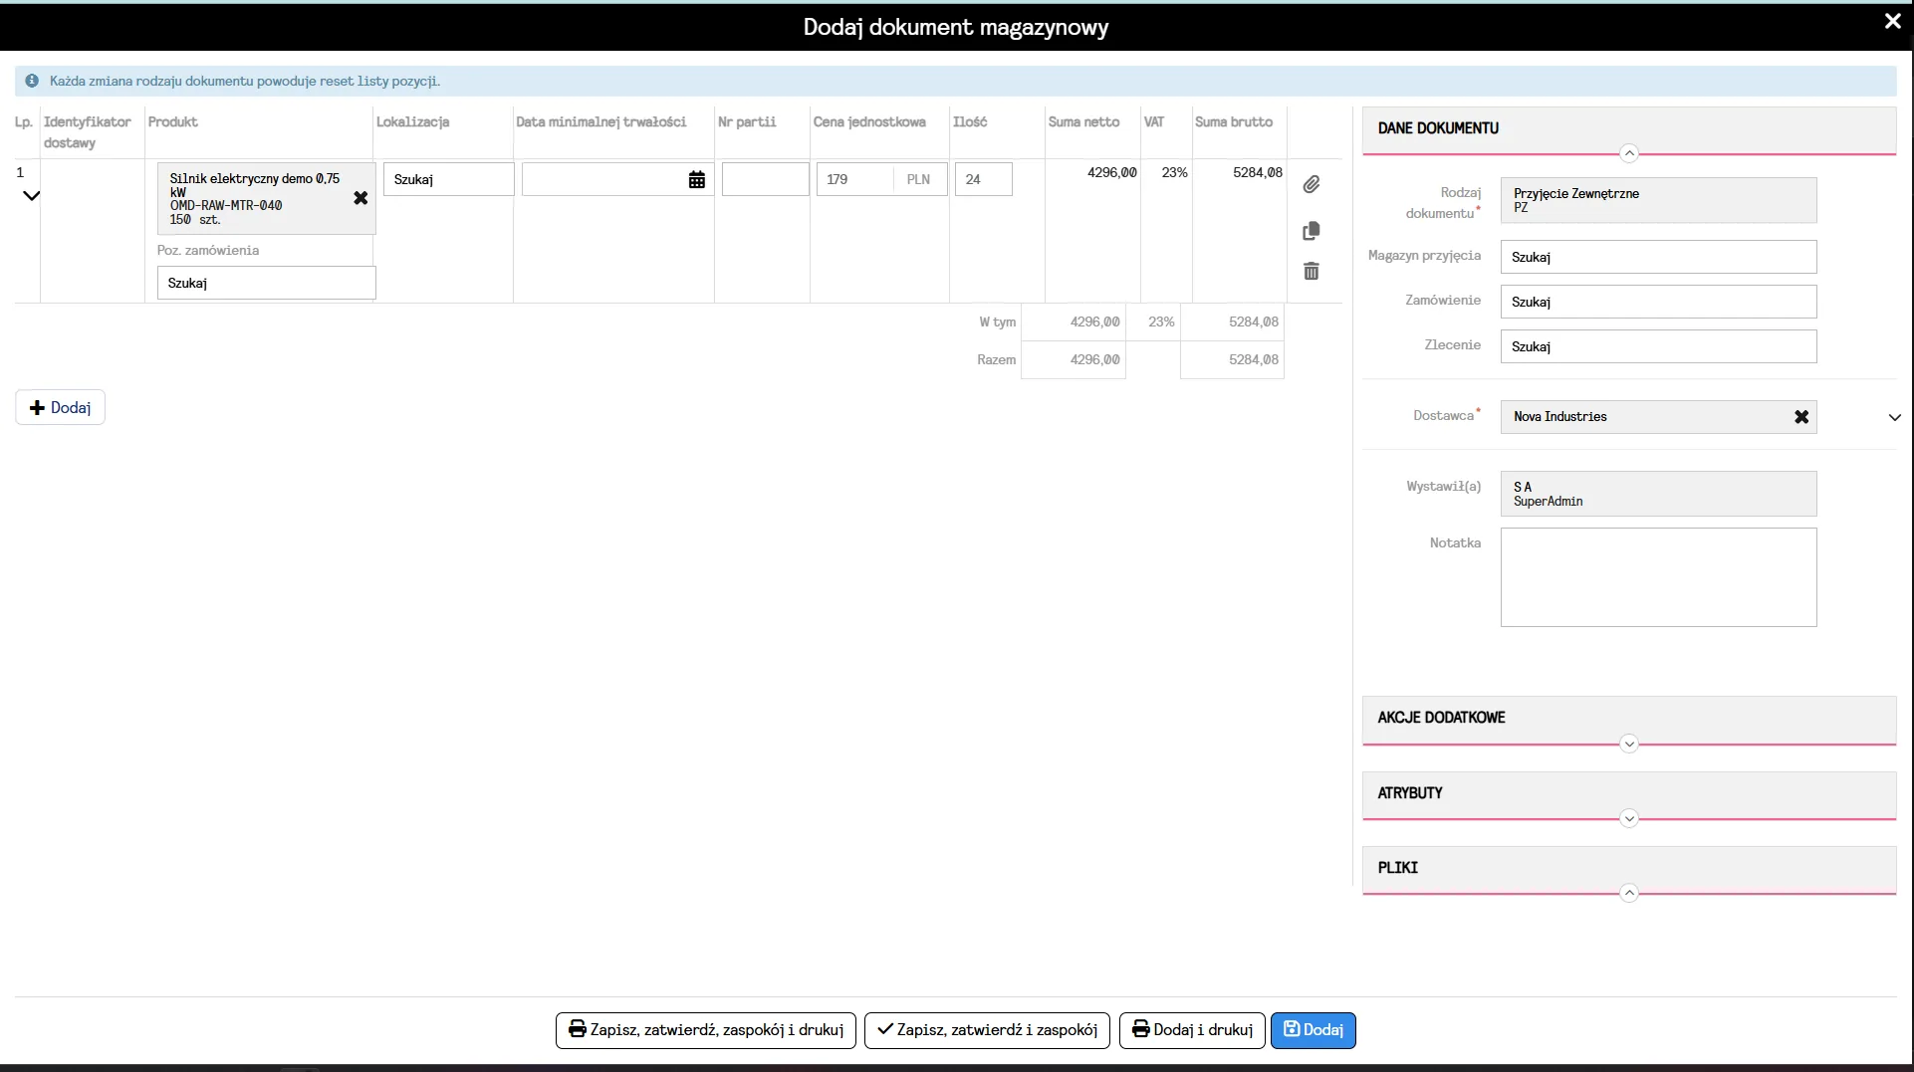Screen dimensions: 1914x1072
Task: Click the Produkt column header
Action: 173,121
